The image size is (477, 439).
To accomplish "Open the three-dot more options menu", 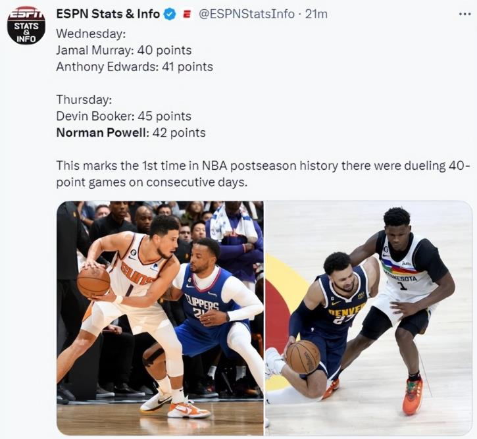I will pos(465,14).
